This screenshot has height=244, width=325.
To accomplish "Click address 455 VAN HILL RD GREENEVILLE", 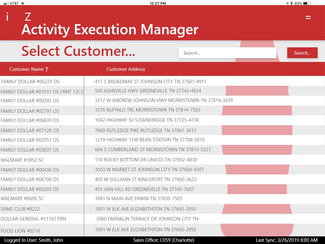I will 144,189.
